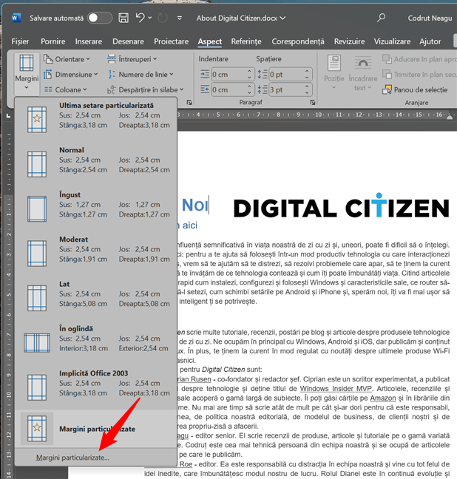This screenshot has width=457, height=479.
Task: Open the Dimensiune dropdown
Action: 70,74
